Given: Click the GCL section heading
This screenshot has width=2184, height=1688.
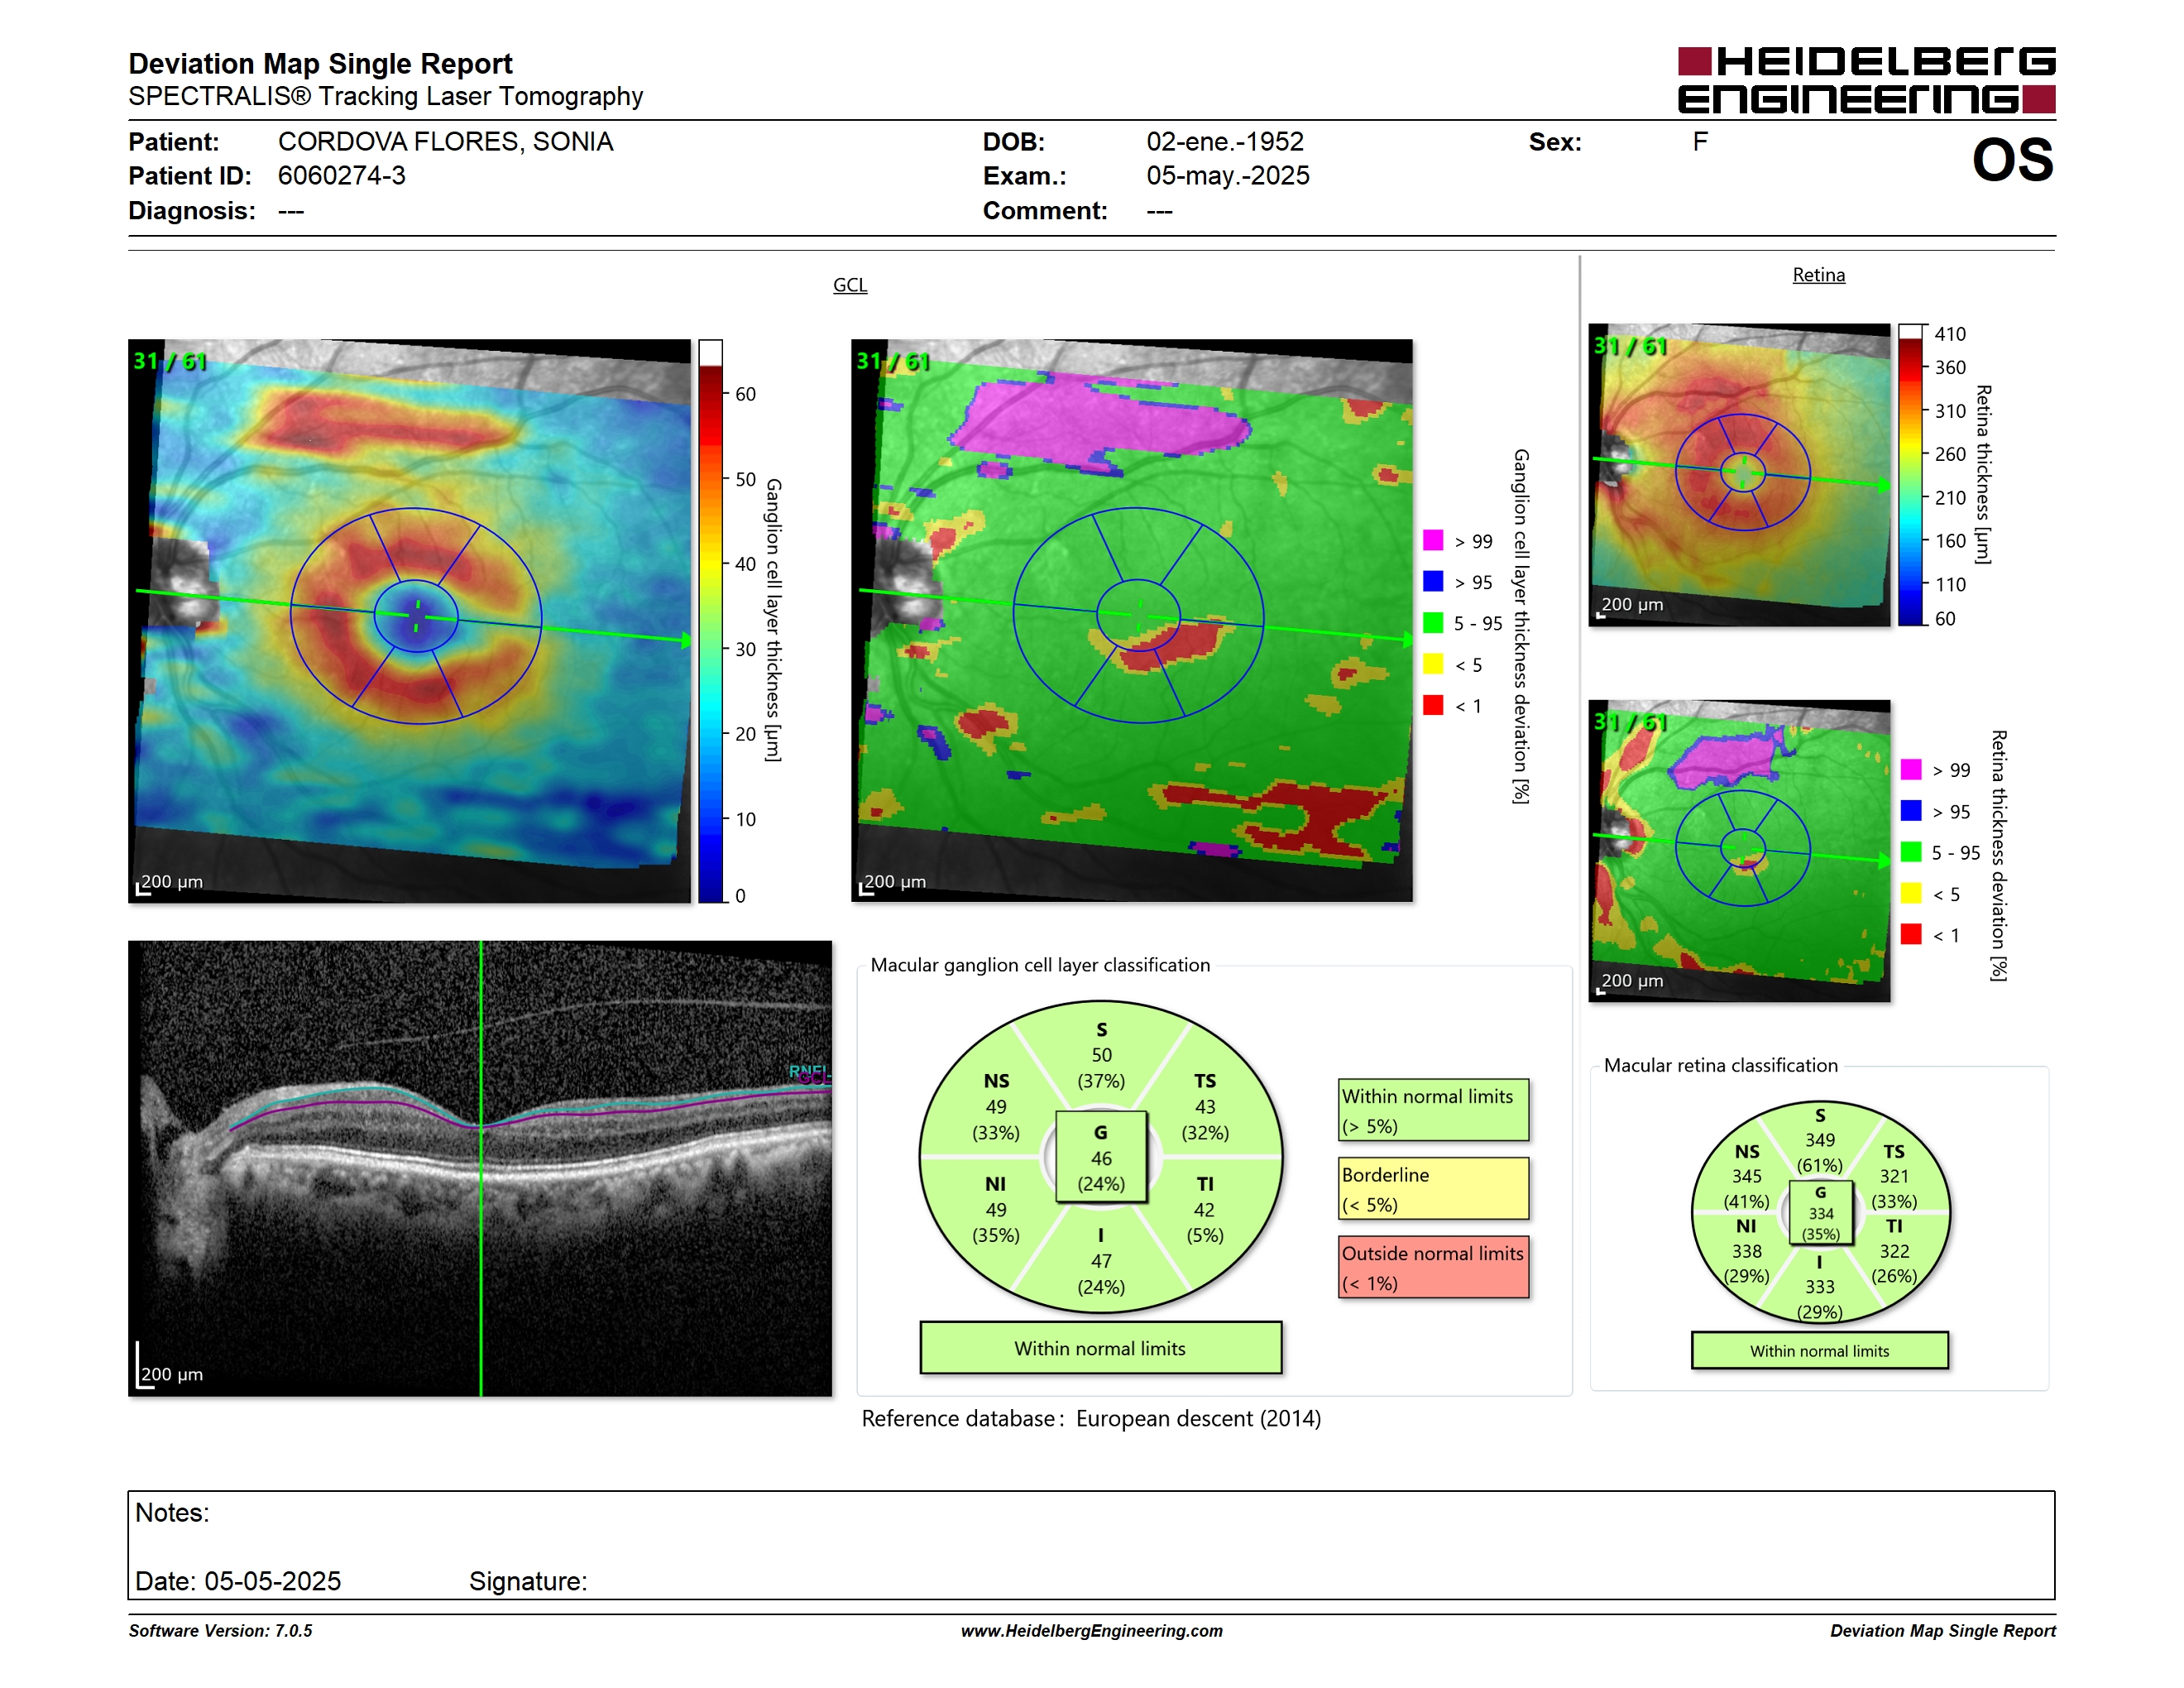Looking at the screenshot, I should pyautogui.click(x=850, y=285).
